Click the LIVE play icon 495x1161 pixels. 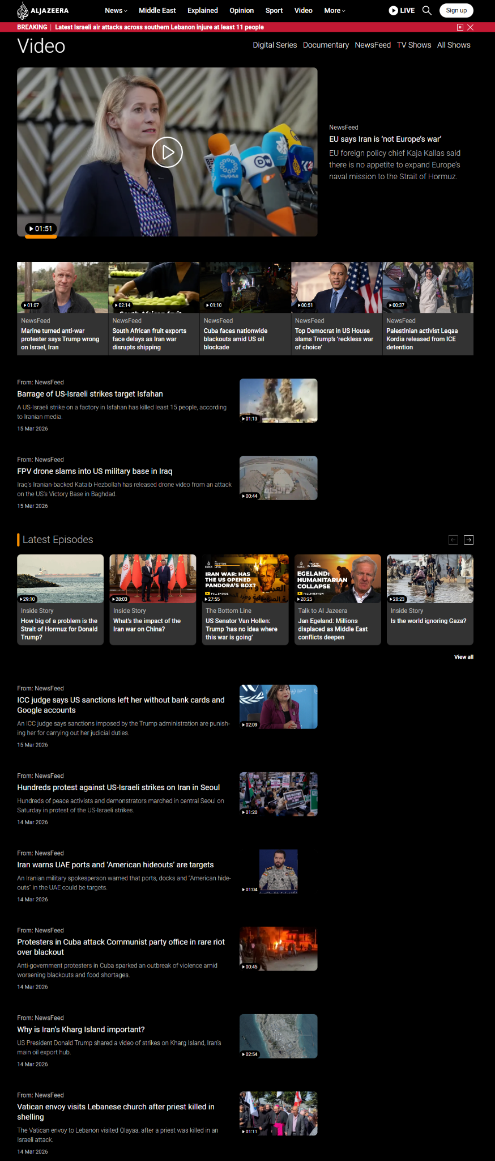393,10
